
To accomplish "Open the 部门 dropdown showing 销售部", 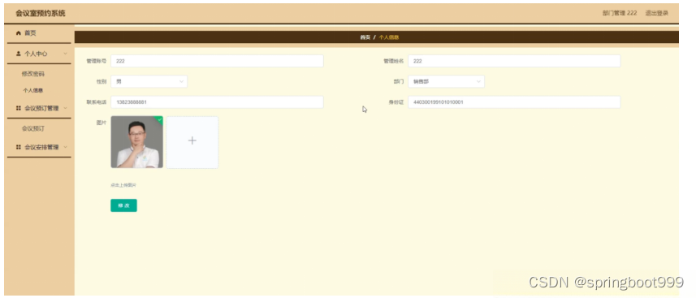I will [x=446, y=82].
